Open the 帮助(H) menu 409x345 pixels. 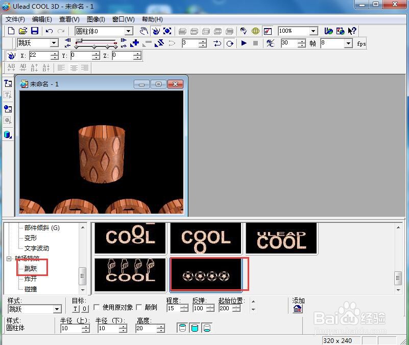(x=152, y=19)
